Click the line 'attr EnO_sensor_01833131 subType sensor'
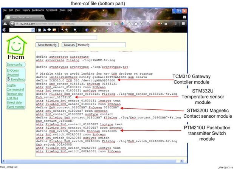The image size is (234, 169). (x=73, y=91)
